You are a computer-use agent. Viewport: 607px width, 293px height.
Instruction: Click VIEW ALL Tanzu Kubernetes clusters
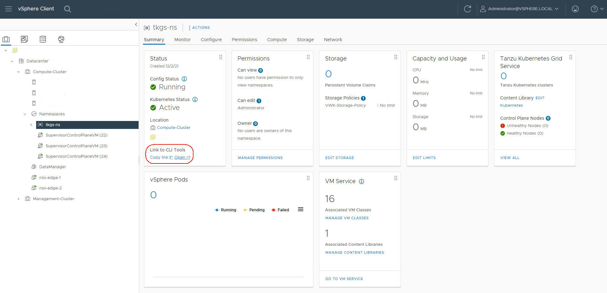pos(510,158)
